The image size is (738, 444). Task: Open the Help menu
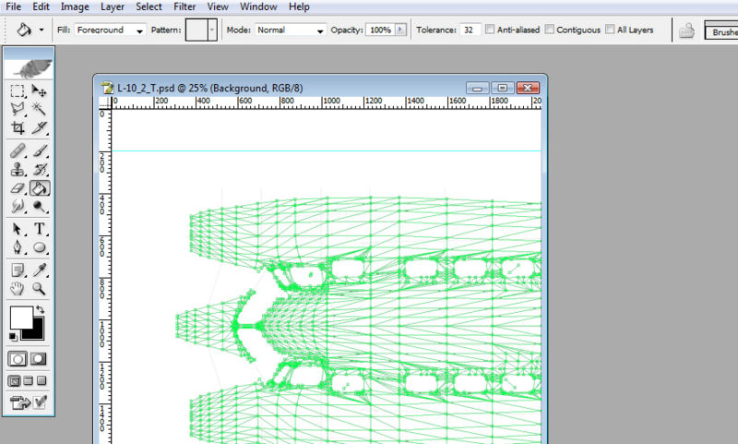click(x=299, y=6)
